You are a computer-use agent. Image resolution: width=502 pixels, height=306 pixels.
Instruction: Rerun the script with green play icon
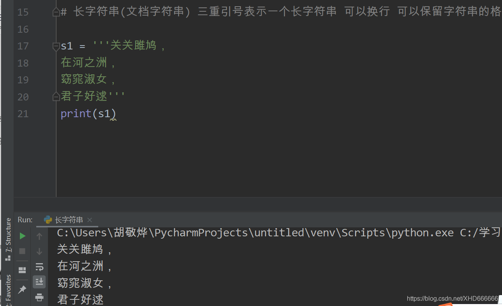coord(23,236)
